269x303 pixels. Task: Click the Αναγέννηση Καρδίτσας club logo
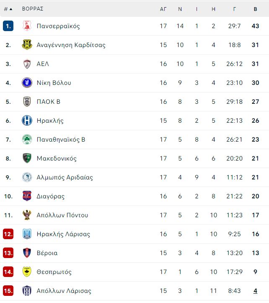coord(27,45)
